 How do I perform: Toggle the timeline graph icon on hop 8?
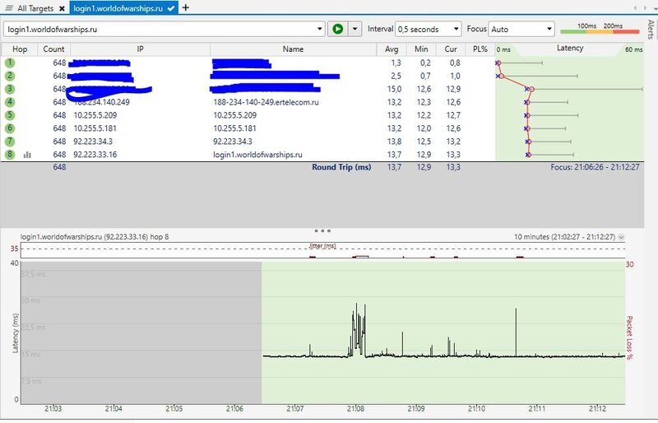(27, 155)
